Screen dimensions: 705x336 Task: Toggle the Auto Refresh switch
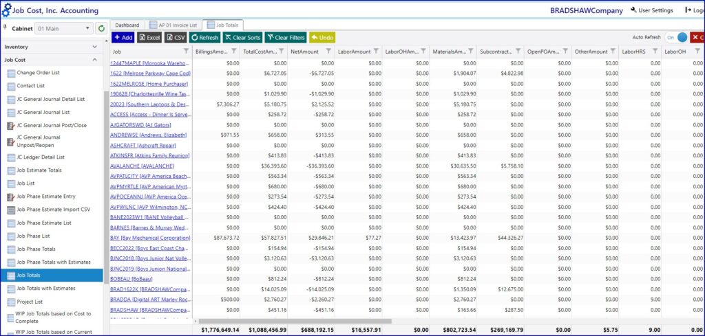point(676,38)
